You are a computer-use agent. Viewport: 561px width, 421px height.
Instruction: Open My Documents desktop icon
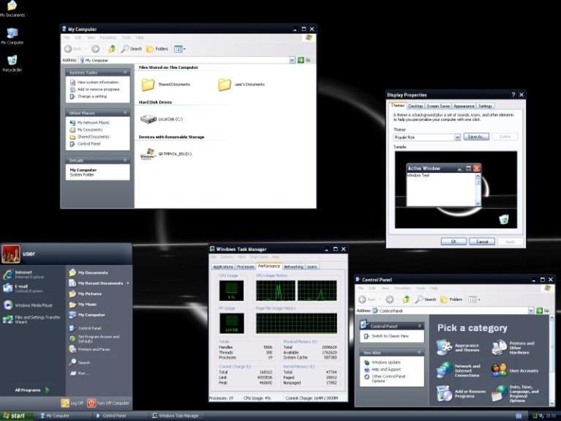(12, 10)
